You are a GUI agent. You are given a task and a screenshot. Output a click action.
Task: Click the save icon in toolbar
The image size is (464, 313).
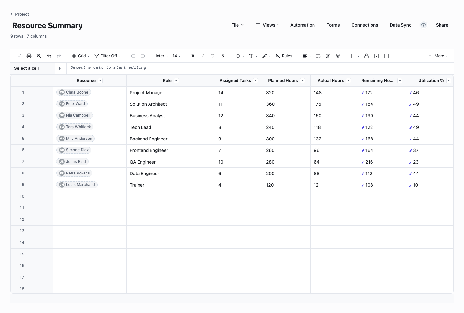(x=19, y=56)
